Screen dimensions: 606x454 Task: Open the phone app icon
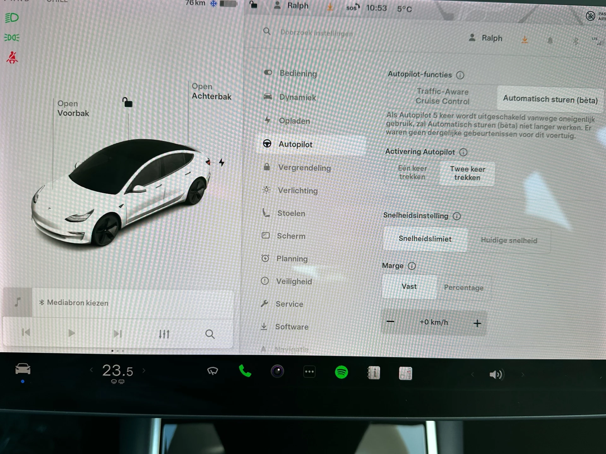click(245, 372)
